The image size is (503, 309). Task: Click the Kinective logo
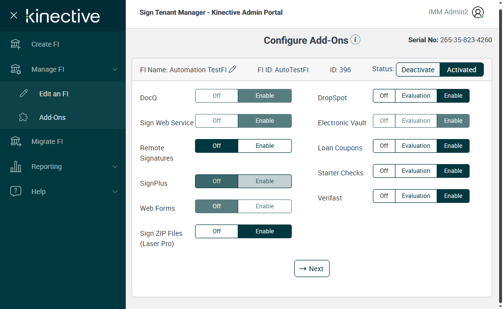coord(63,16)
